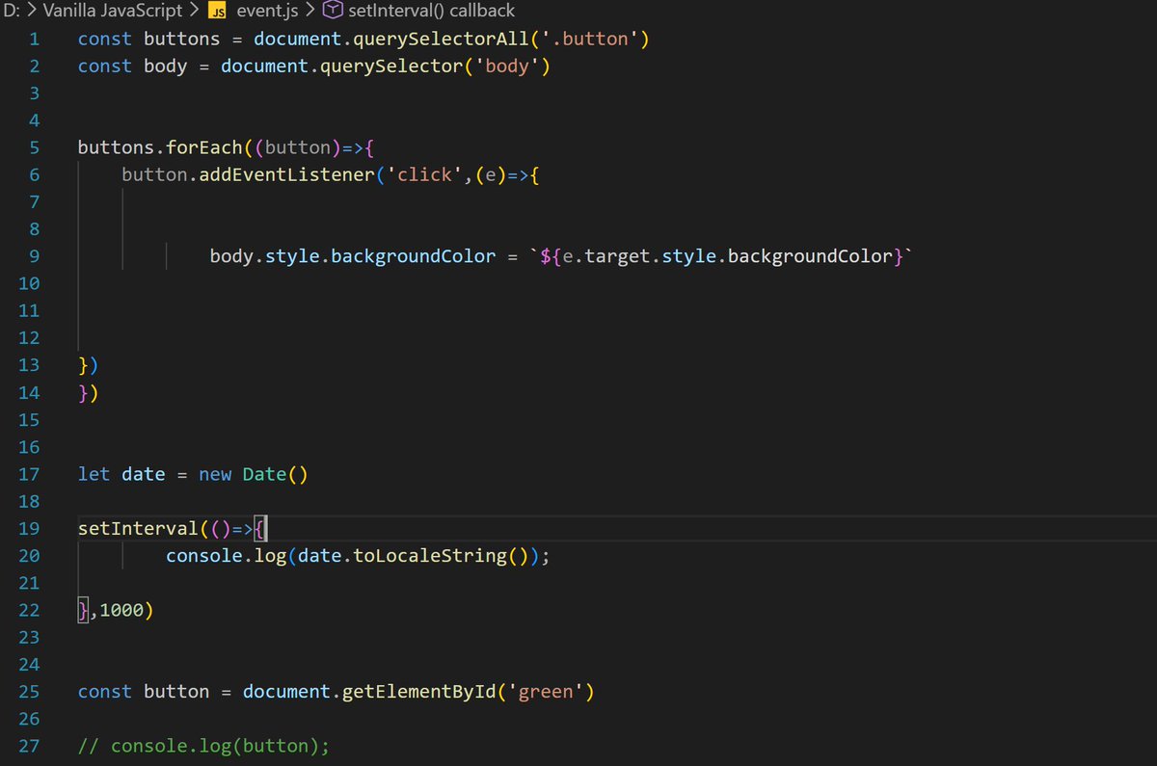
Task: Click 'body' at start of line 9
Action: click(232, 257)
